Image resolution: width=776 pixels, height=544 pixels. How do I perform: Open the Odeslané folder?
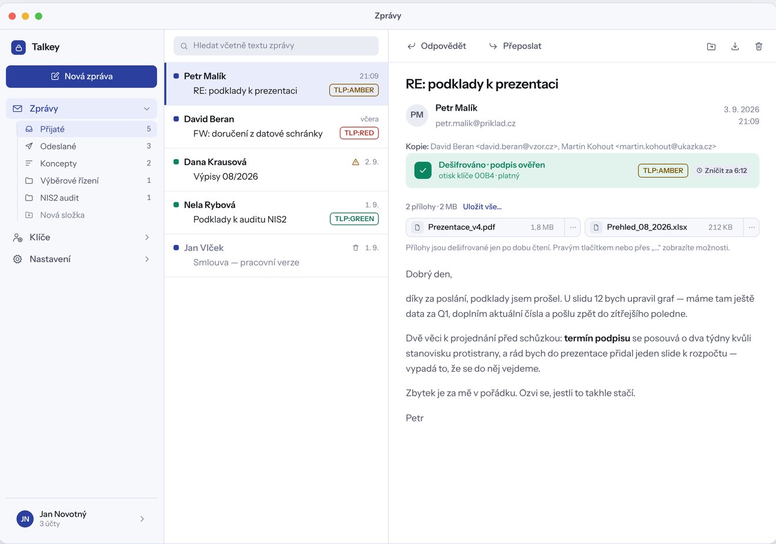[87, 146]
